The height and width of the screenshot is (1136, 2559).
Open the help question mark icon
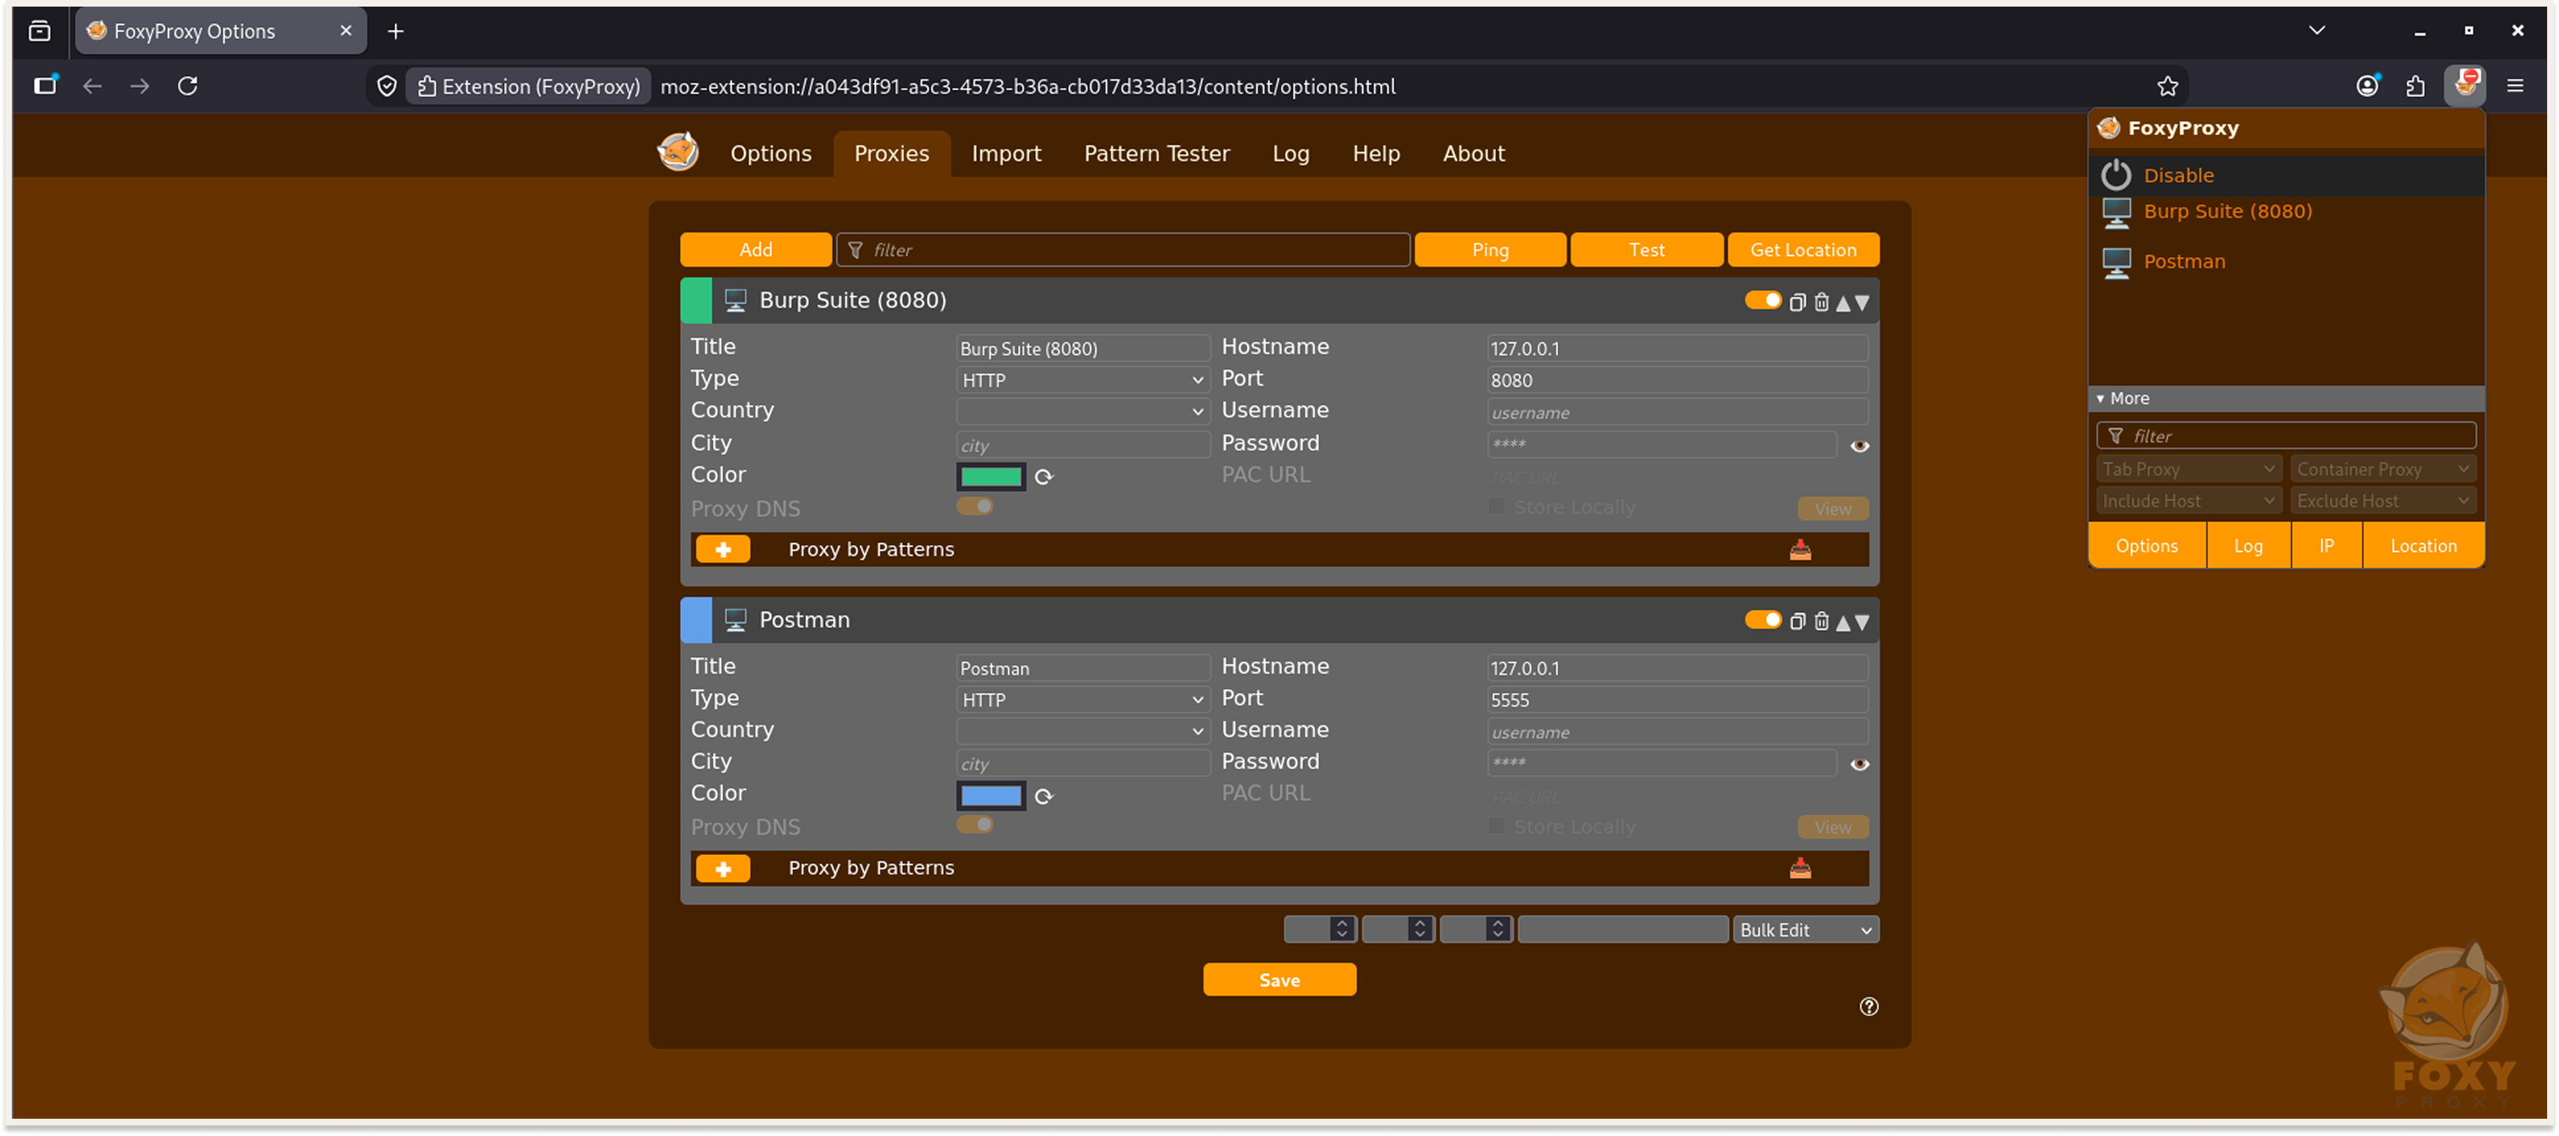click(x=1868, y=1006)
